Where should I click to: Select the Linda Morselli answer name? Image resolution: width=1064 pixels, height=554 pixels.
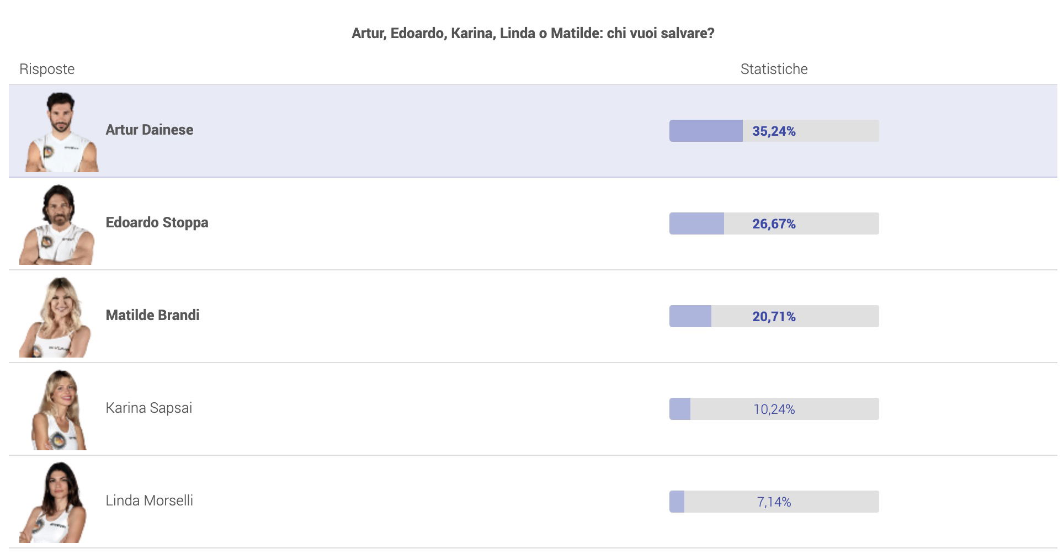[x=150, y=500]
